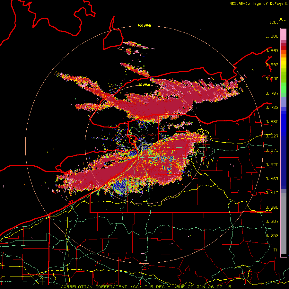Click the CORRELATION COEFFICIENT (CC) caption text
This screenshot has width=289, height=289.
coord(101,287)
